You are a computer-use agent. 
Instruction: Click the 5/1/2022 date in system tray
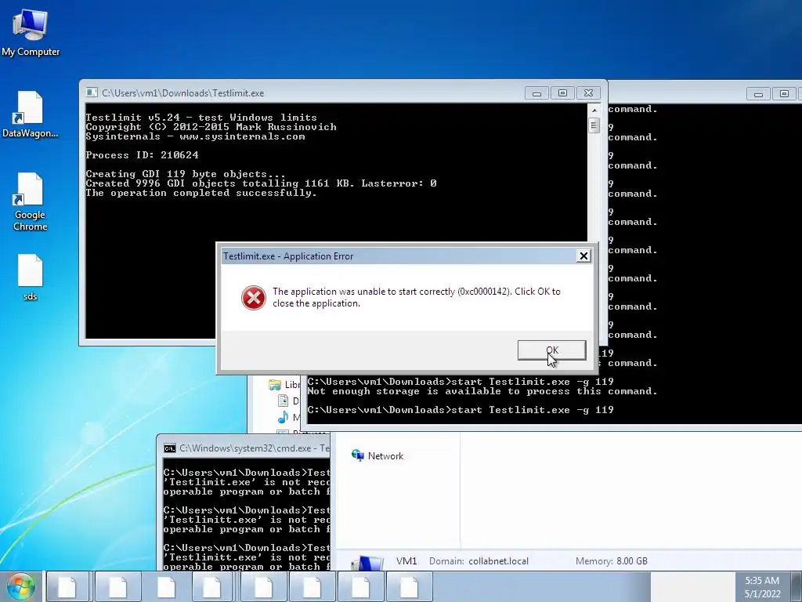pos(761,594)
